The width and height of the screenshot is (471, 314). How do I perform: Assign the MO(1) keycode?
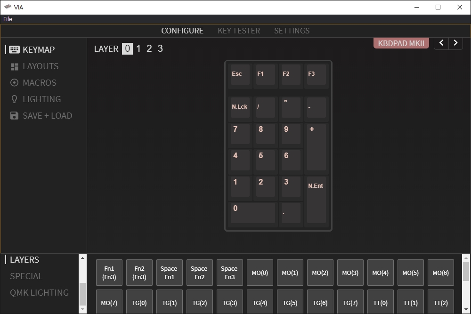click(290, 273)
